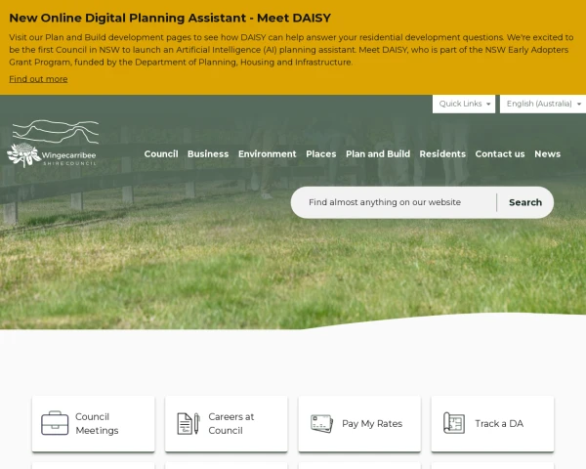Open the Places menu

click(x=321, y=154)
